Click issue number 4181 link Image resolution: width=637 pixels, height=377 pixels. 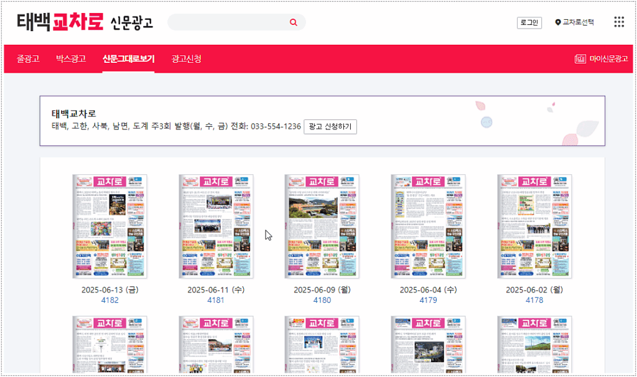point(216,300)
